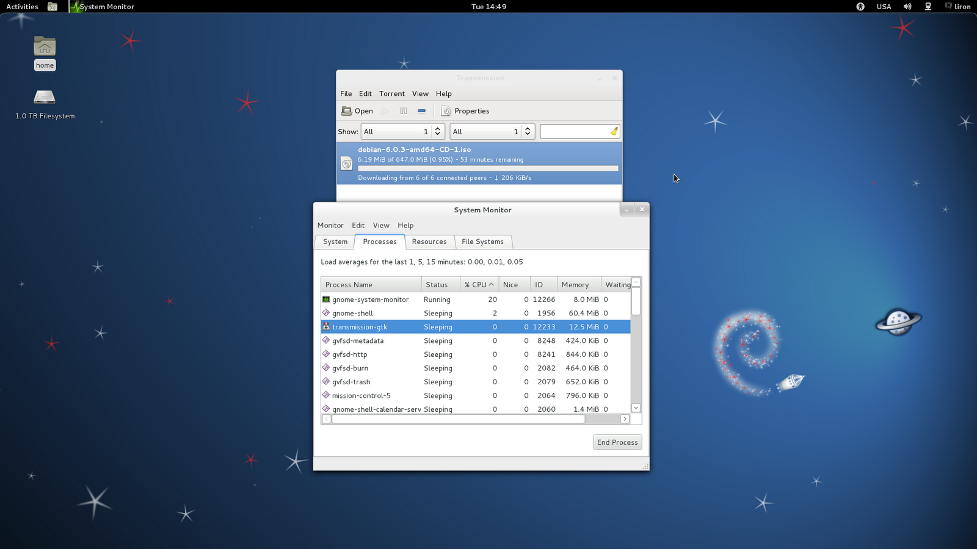This screenshot has height=549, width=977.
Task: Click the System Monitor icon in the top bar
Action: 76,7
